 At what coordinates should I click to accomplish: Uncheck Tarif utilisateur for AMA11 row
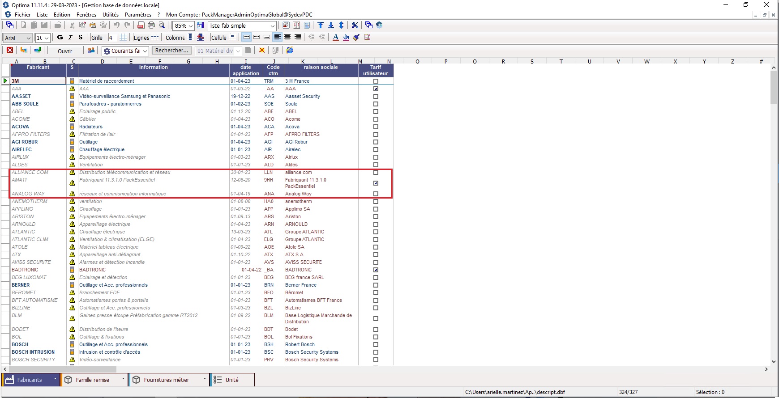[376, 183]
